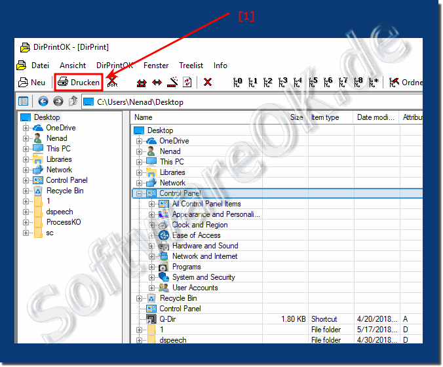Sort by the Name column header
Image resolution: width=443 pixels, height=367 pixels.
[196, 117]
